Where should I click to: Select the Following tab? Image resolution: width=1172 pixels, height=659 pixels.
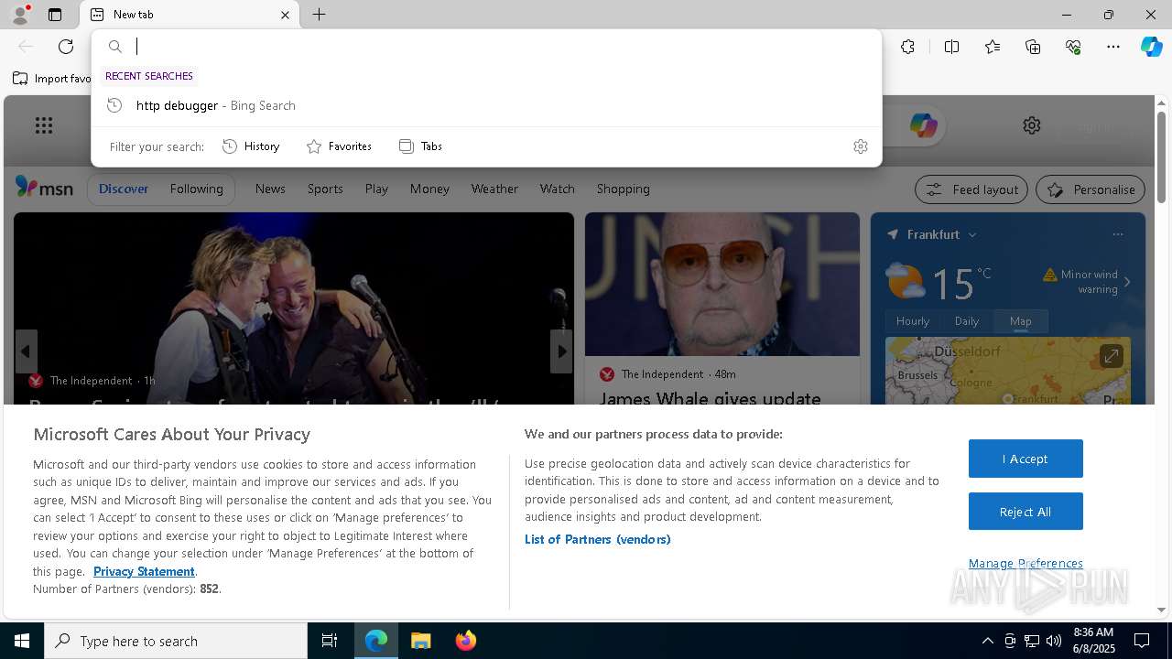pos(197,189)
